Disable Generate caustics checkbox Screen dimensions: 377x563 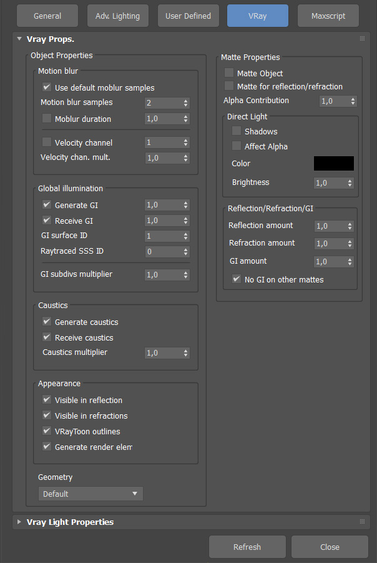[47, 321]
